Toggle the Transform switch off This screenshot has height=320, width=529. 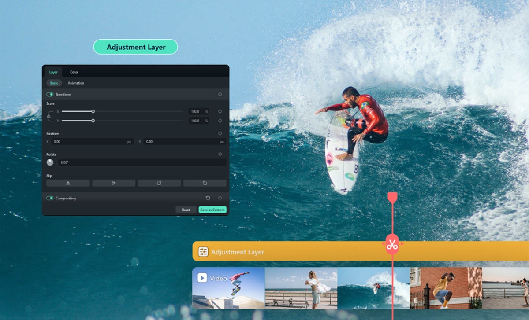pyautogui.click(x=50, y=94)
